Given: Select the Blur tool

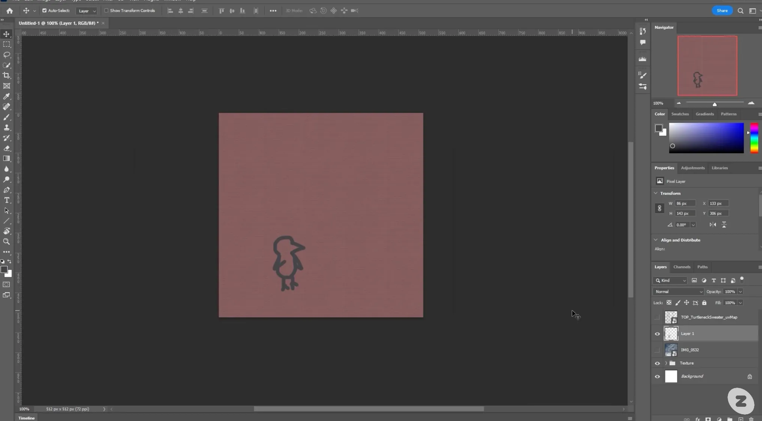Looking at the screenshot, I should [x=7, y=169].
